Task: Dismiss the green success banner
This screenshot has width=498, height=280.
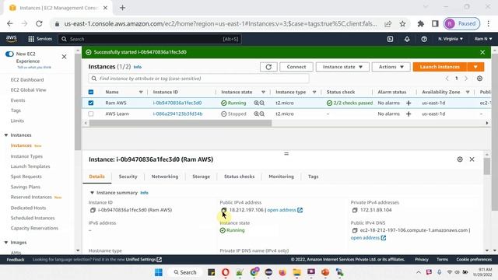Action: [x=482, y=52]
